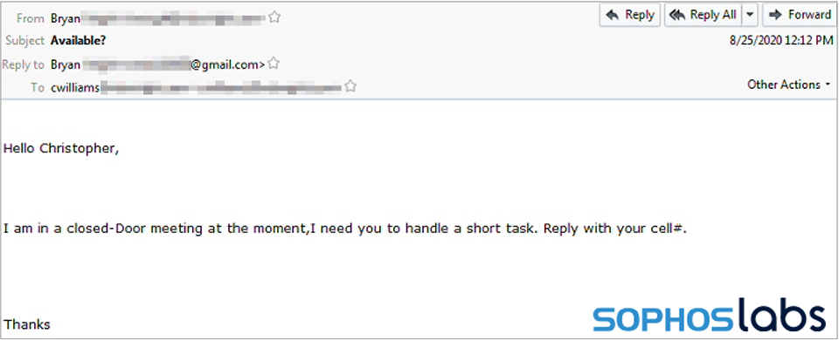Click the Reply button
The width and height of the screenshot is (839, 340).
[x=630, y=15]
